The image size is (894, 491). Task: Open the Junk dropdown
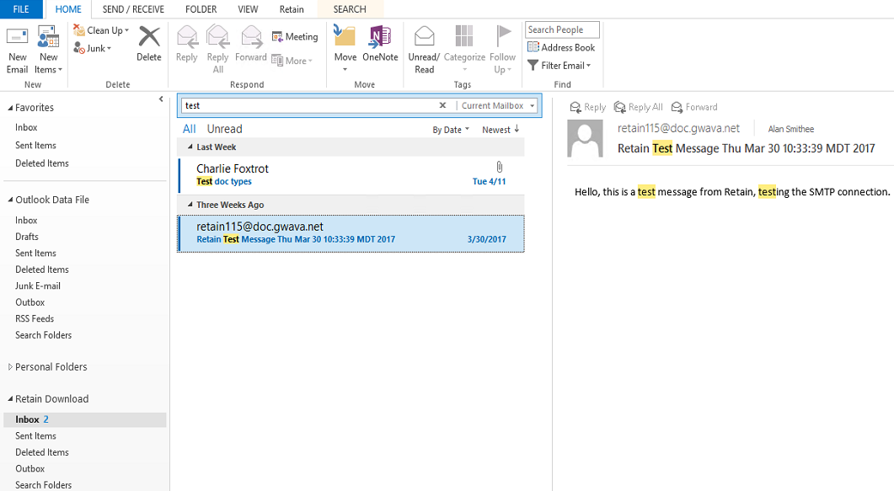[93, 48]
